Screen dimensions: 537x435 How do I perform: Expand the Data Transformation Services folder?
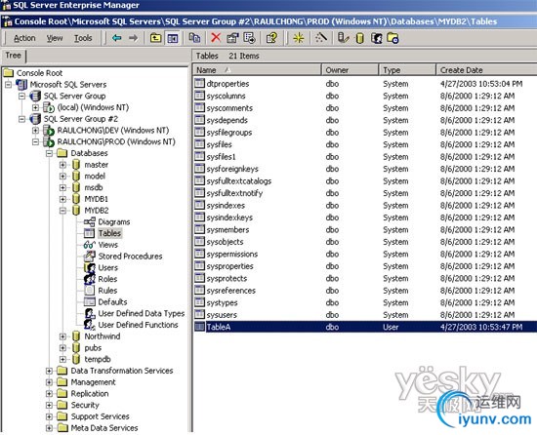49,371
